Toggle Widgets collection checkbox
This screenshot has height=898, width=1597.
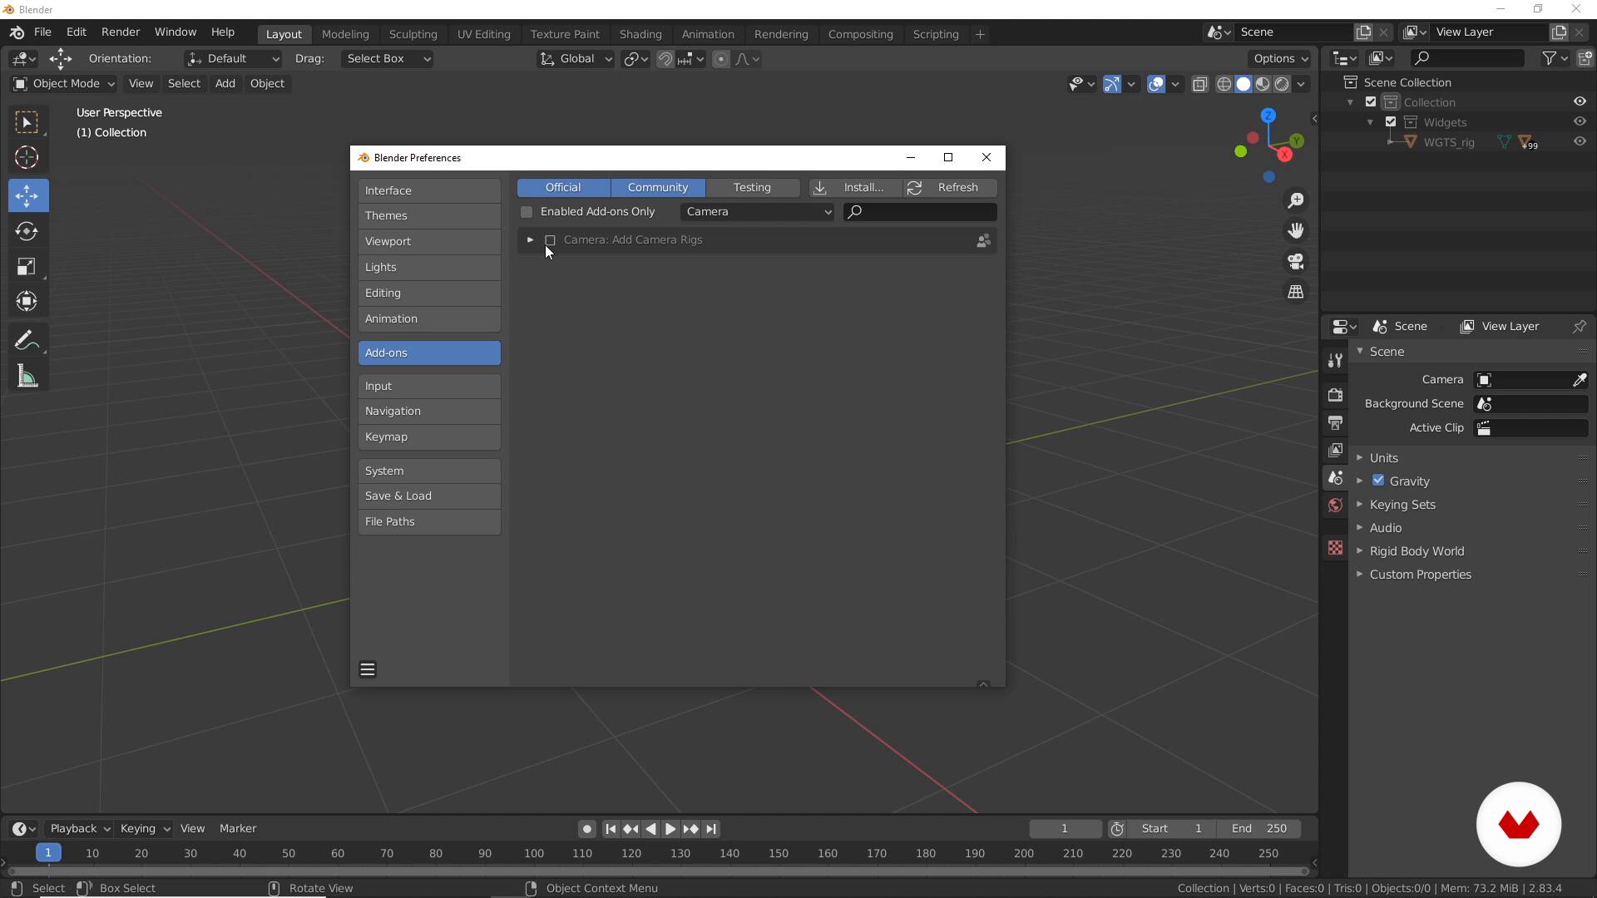point(1391,122)
